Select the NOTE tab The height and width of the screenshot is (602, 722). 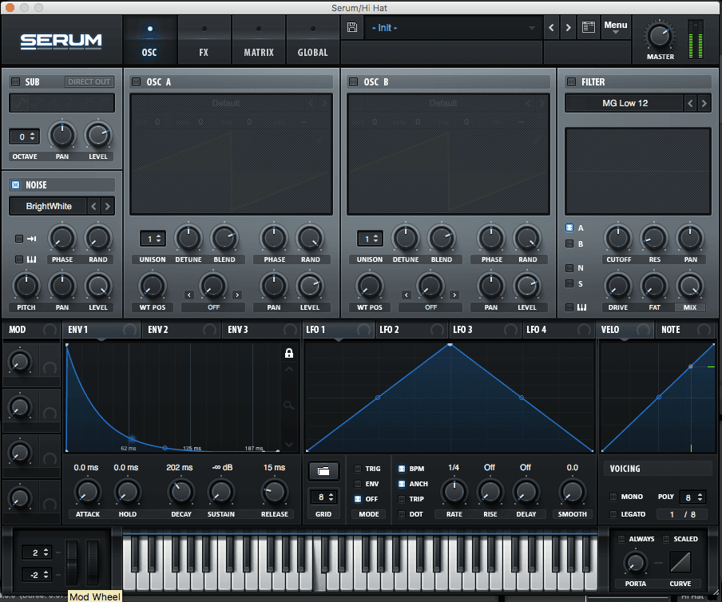pyautogui.click(x=685, y=330)
